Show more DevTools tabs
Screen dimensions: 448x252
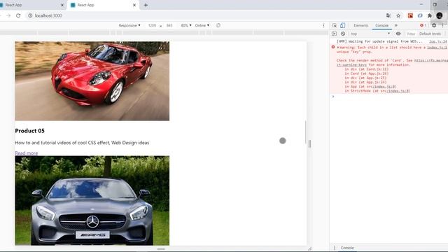(x=396, y=25)
